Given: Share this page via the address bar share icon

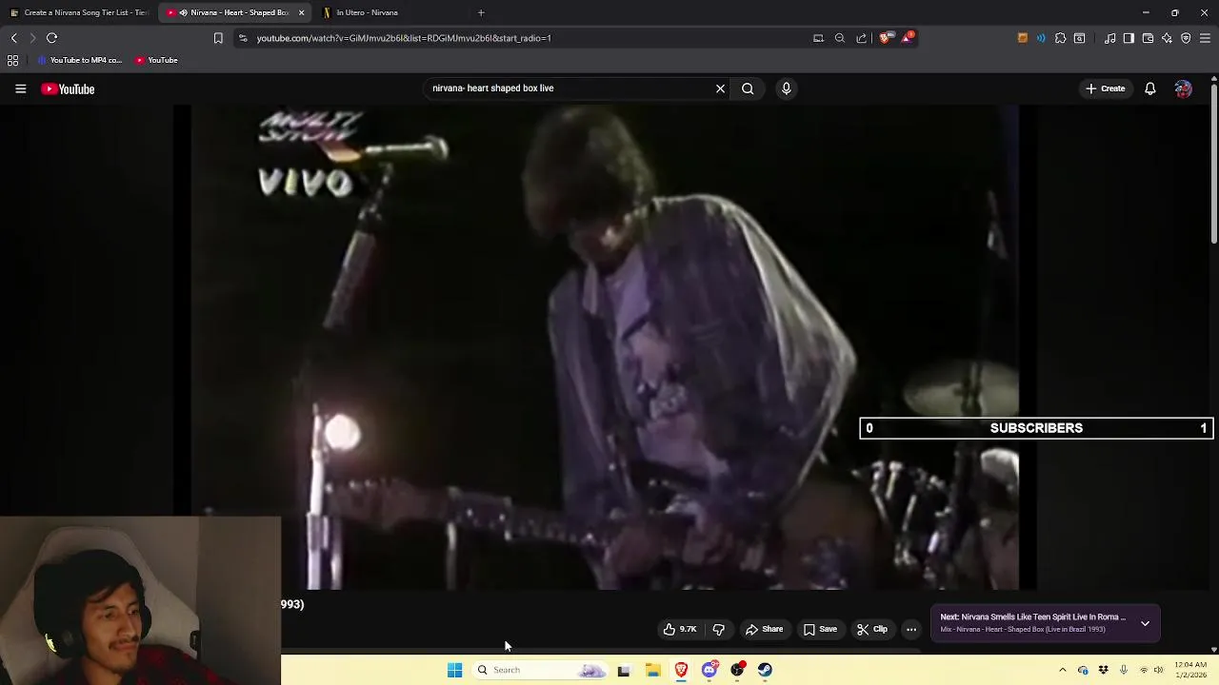Looking at the screenshot, I should 862,38.
